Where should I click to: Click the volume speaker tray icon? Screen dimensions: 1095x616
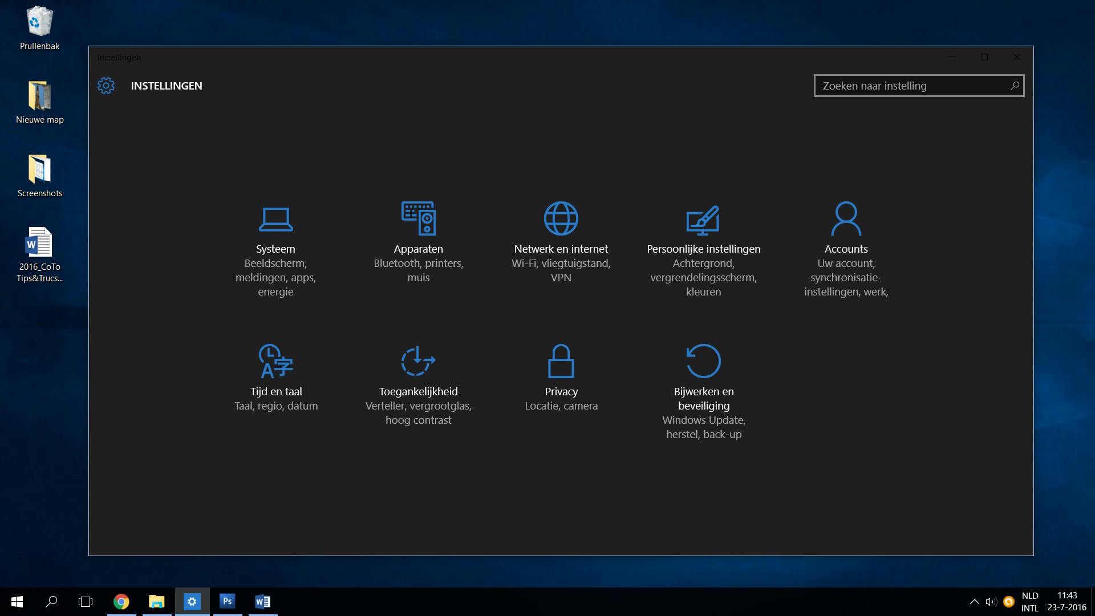pyautogui.click(x=991, y=602)
